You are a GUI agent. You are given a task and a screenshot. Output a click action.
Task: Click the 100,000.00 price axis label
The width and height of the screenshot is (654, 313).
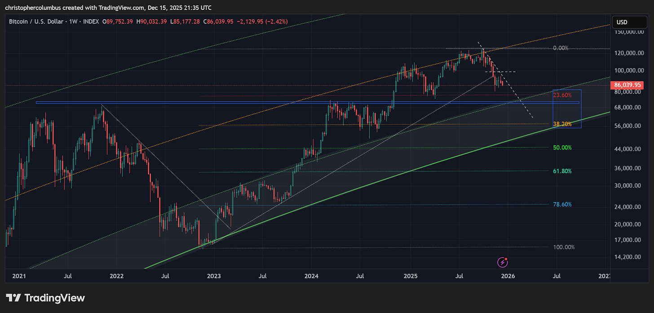coord(629,71)
